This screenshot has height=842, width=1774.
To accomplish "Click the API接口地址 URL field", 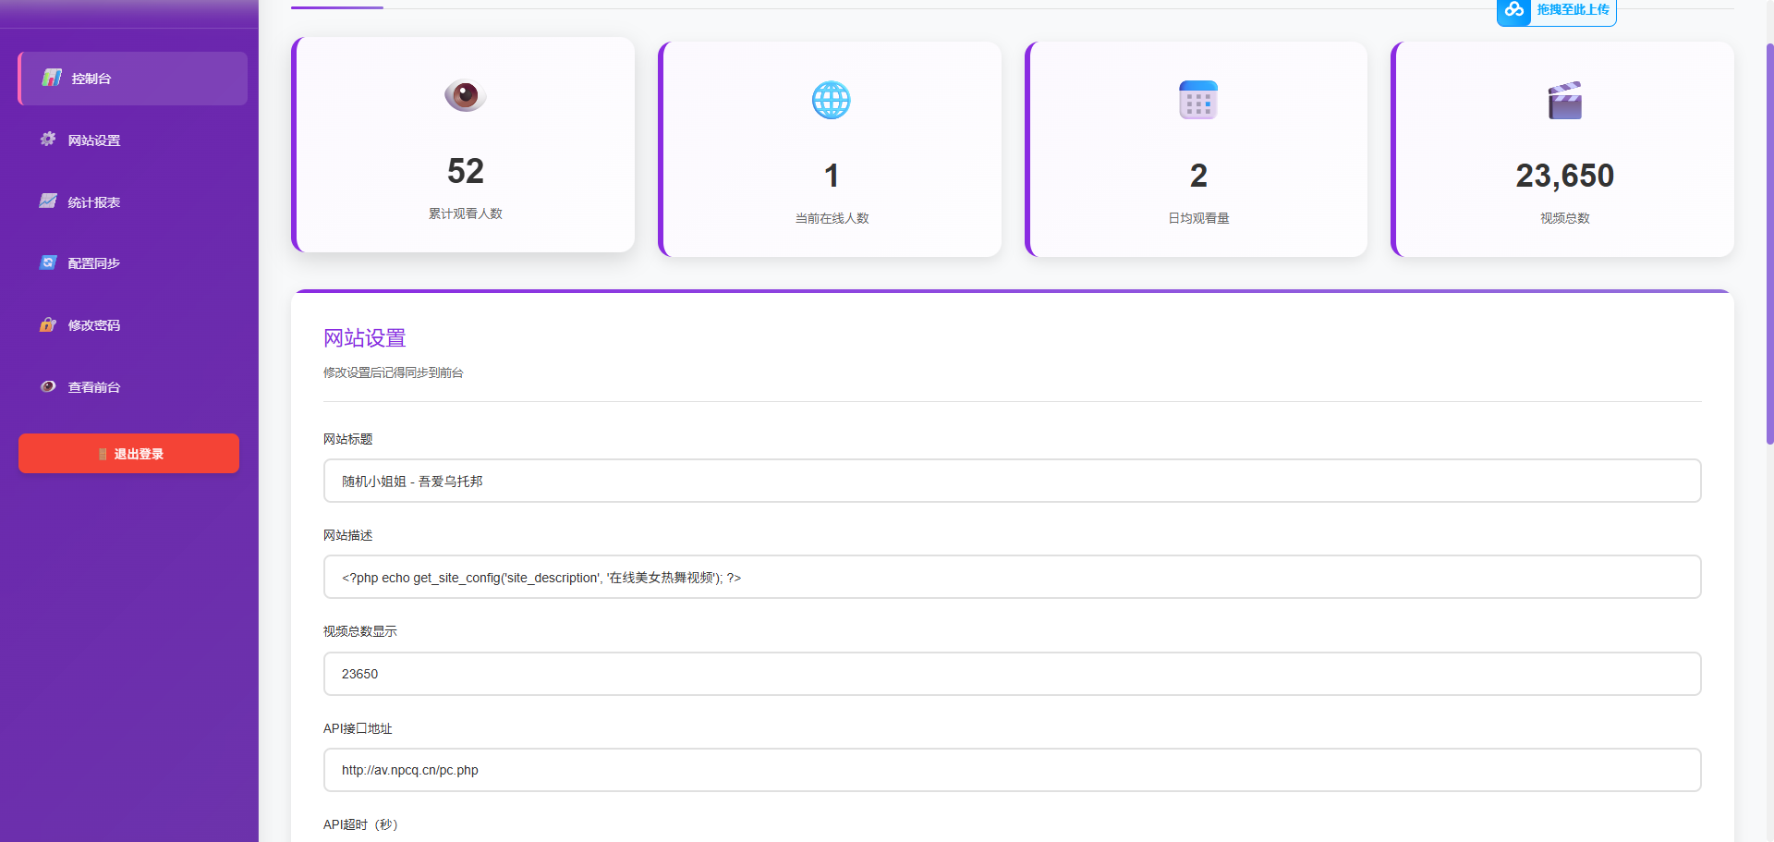I will pyautogui.click(x=1012, y=770).
